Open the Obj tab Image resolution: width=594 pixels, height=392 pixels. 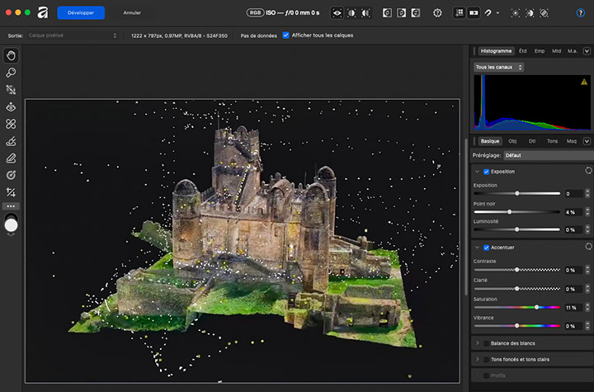pyautogui.click(x=512, y=141)
